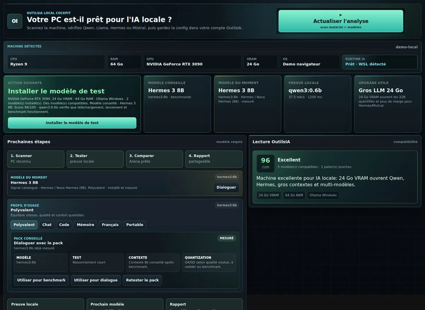This screenshot has height=310, width=425.
Task: Open step 4. Rapport card
Action: click(214, 159)
